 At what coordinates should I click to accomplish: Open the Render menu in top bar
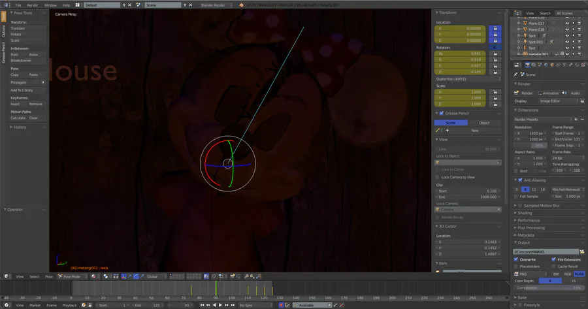[33, 5]
